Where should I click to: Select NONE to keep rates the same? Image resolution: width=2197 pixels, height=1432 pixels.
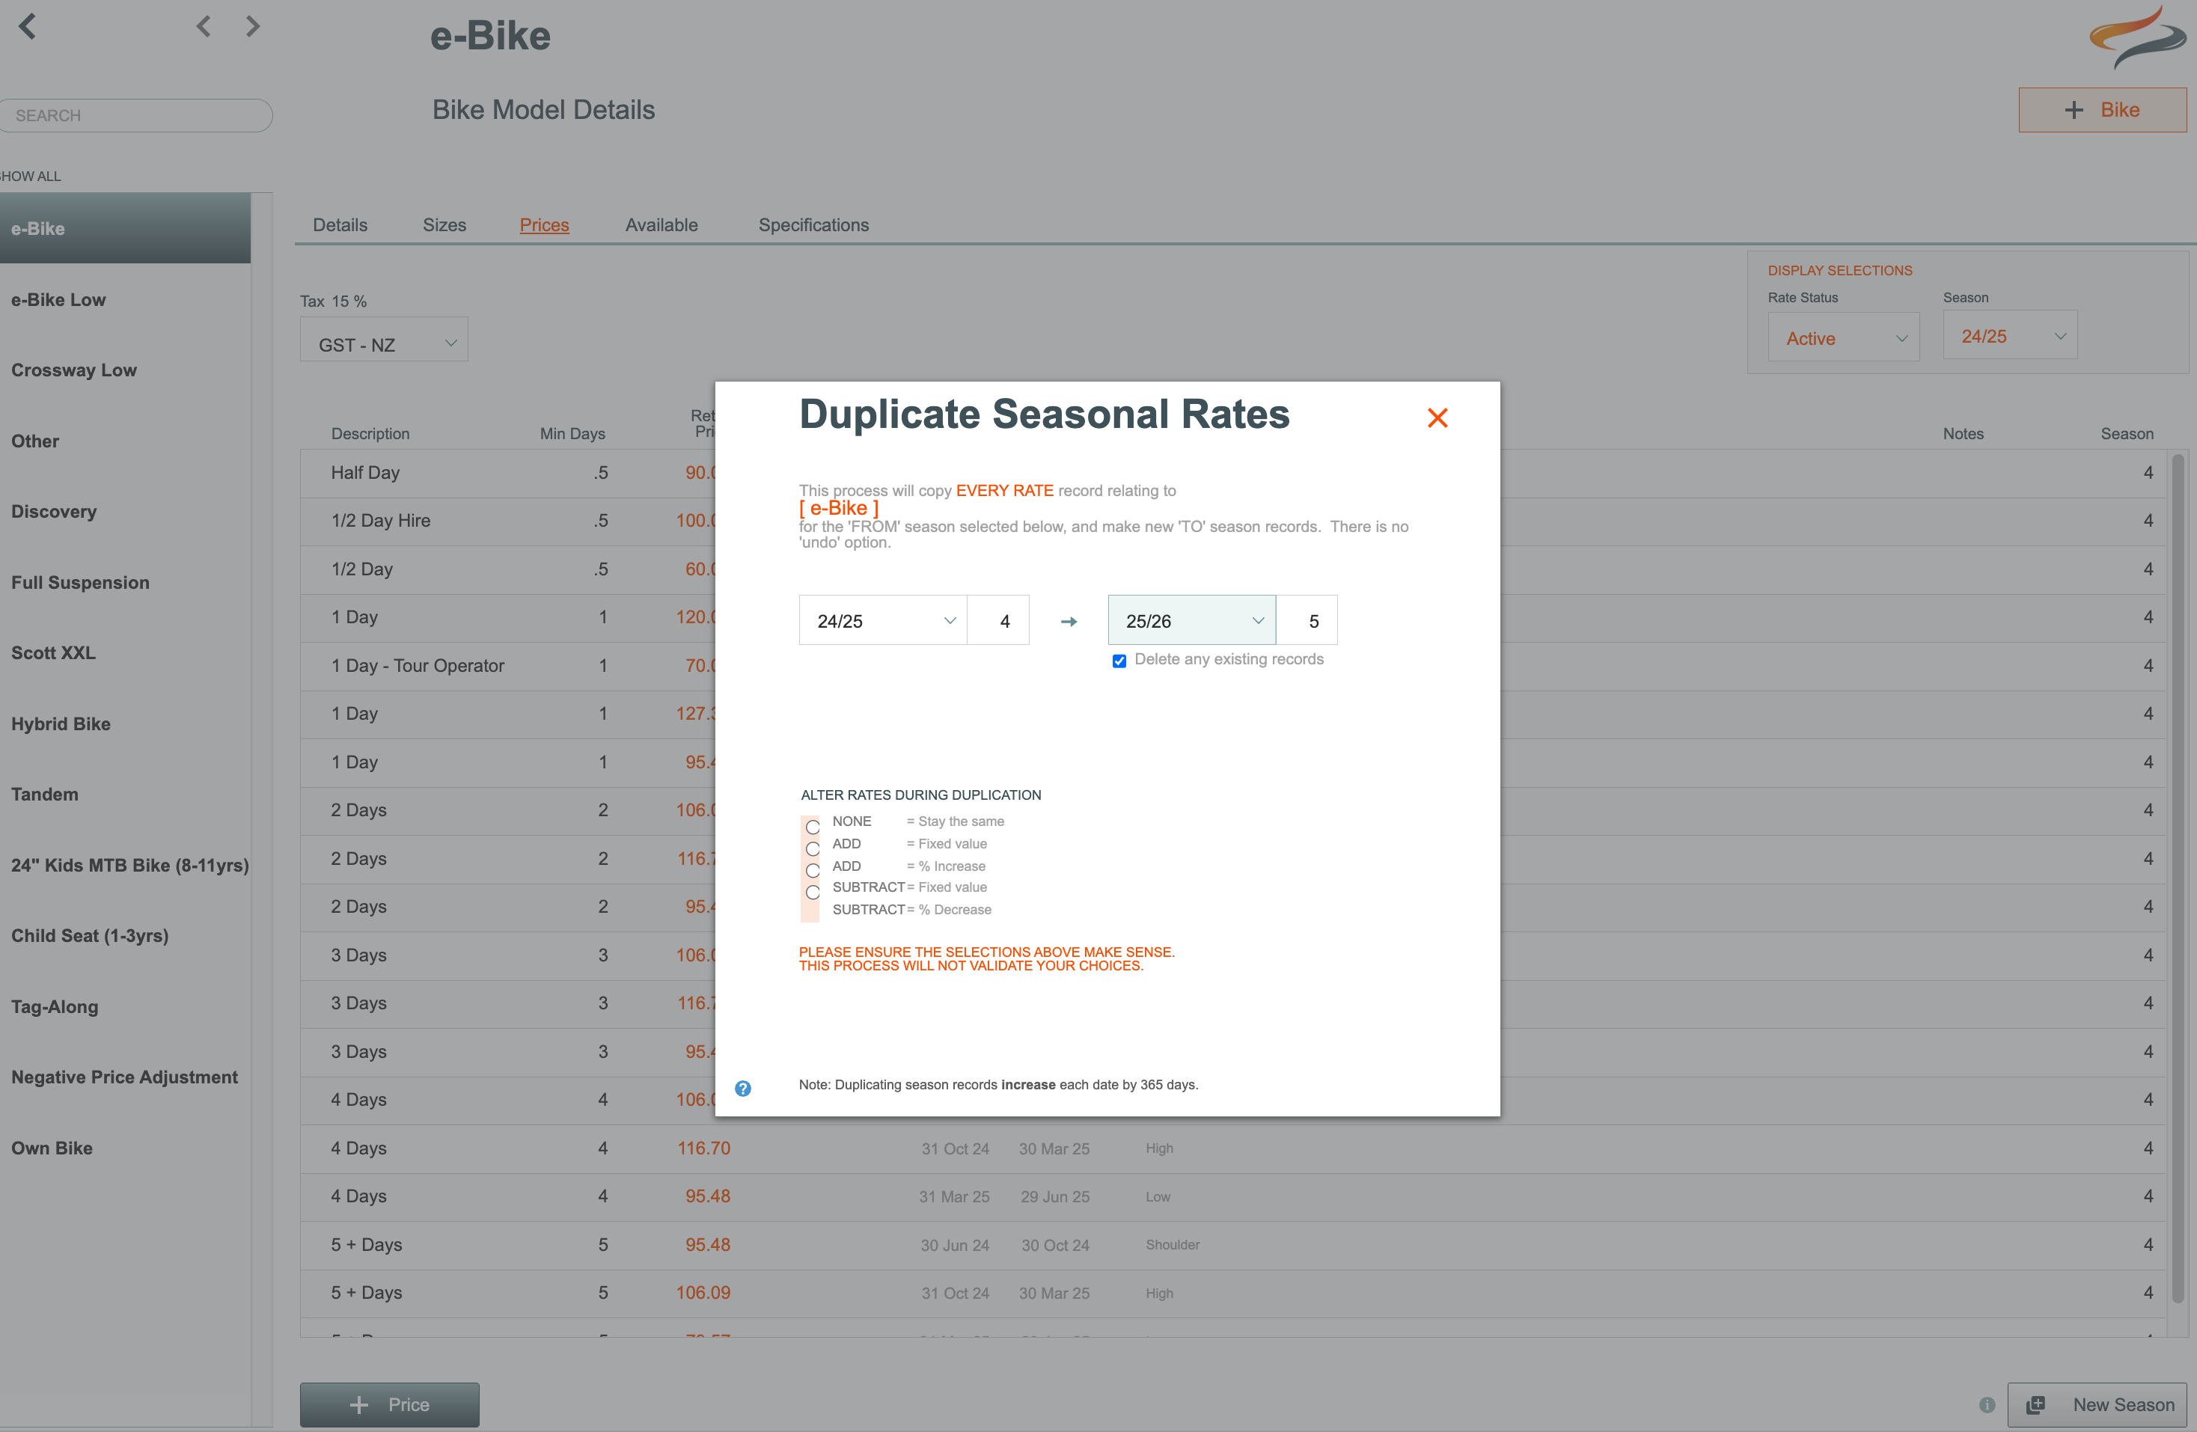pos(813,827)
